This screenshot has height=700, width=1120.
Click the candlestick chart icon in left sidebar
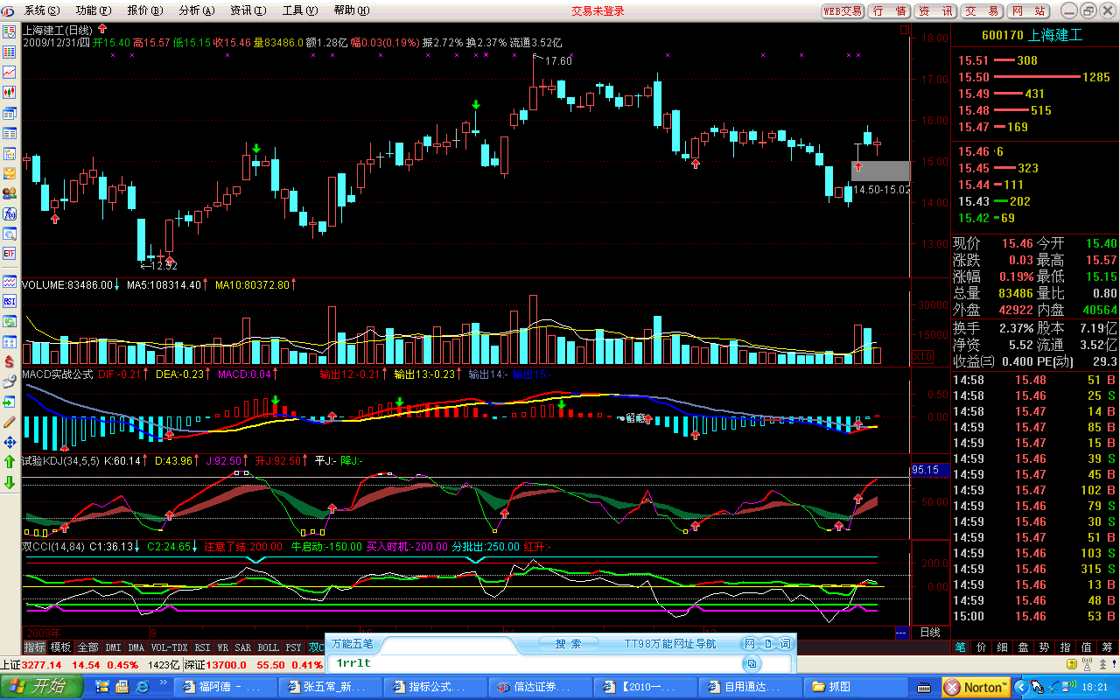click(x=10, y=92)
